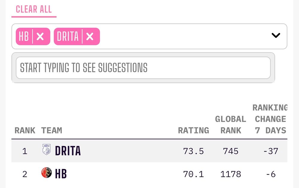Click Drita's rating value 73.5
The image size is (299, 188).
(x=193, y=151)
